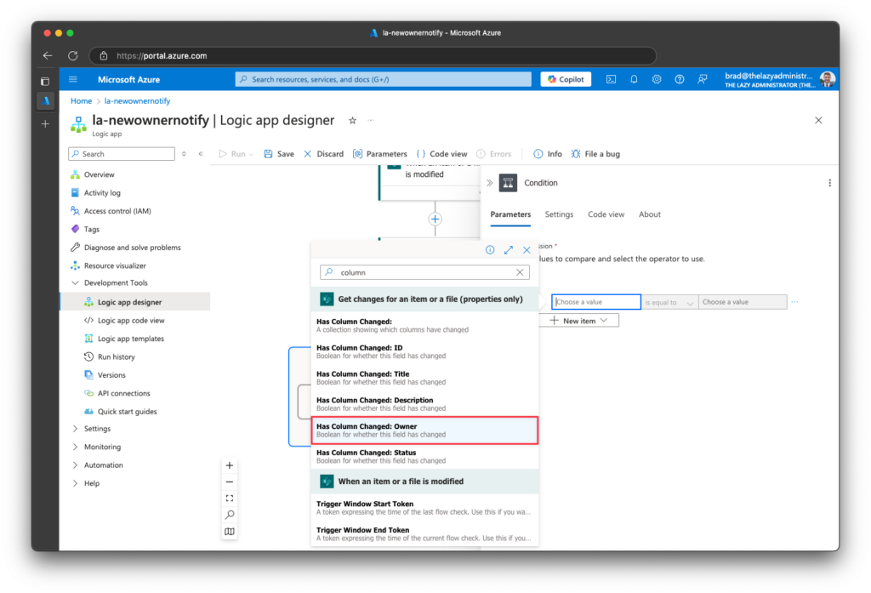Toggle the designer minimap
The height and width of the screenshot is (593, 871).
(x=230, y=532)
